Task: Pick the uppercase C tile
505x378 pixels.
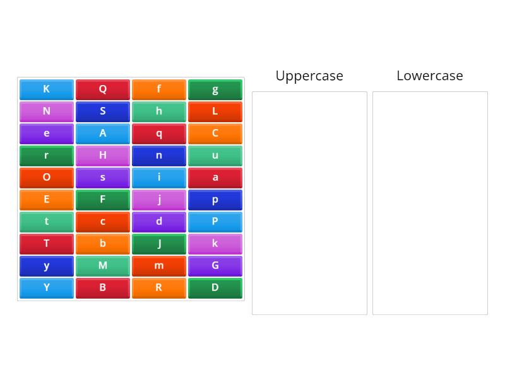Action: coord(215,134)
